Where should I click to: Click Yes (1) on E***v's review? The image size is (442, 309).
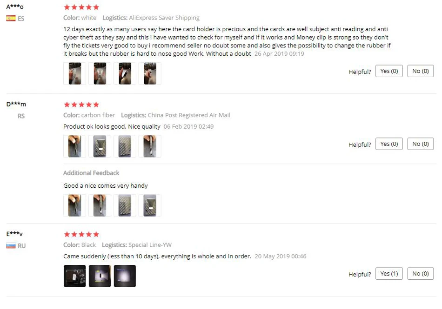point(389,274)
